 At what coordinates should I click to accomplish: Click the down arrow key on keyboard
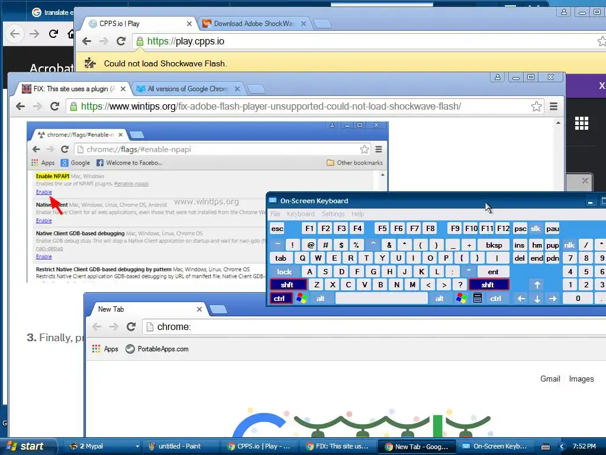[x=537, y=299]
